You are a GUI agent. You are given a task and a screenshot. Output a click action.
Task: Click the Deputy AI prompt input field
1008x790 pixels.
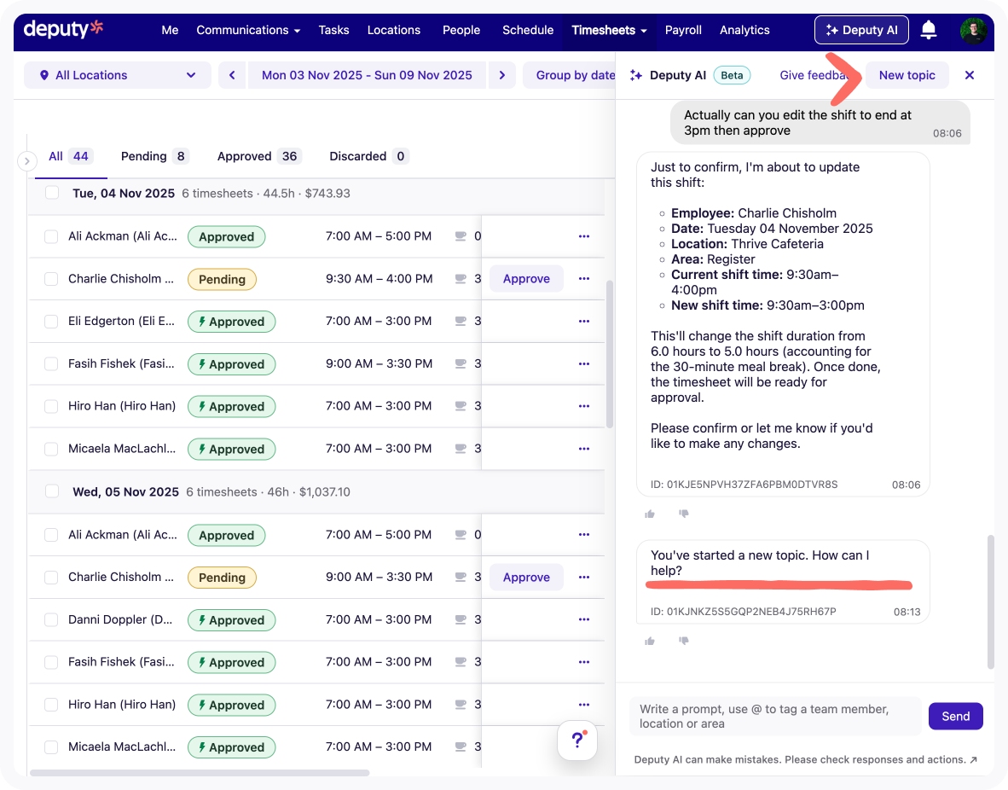(x=774, y=717)
